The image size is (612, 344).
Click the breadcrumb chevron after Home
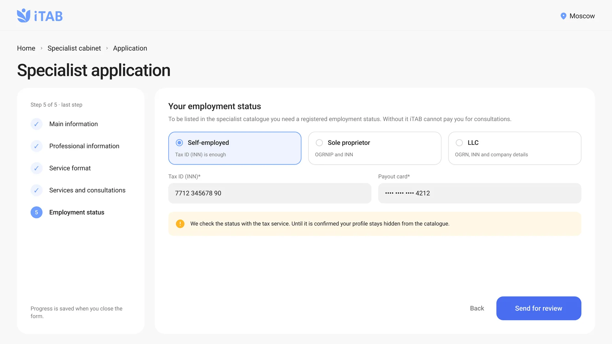[x=42, y=48]
